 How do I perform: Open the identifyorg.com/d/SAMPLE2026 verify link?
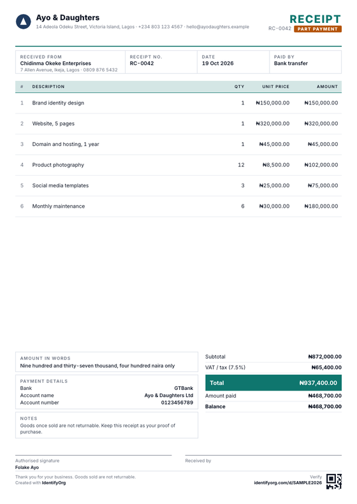288,483
